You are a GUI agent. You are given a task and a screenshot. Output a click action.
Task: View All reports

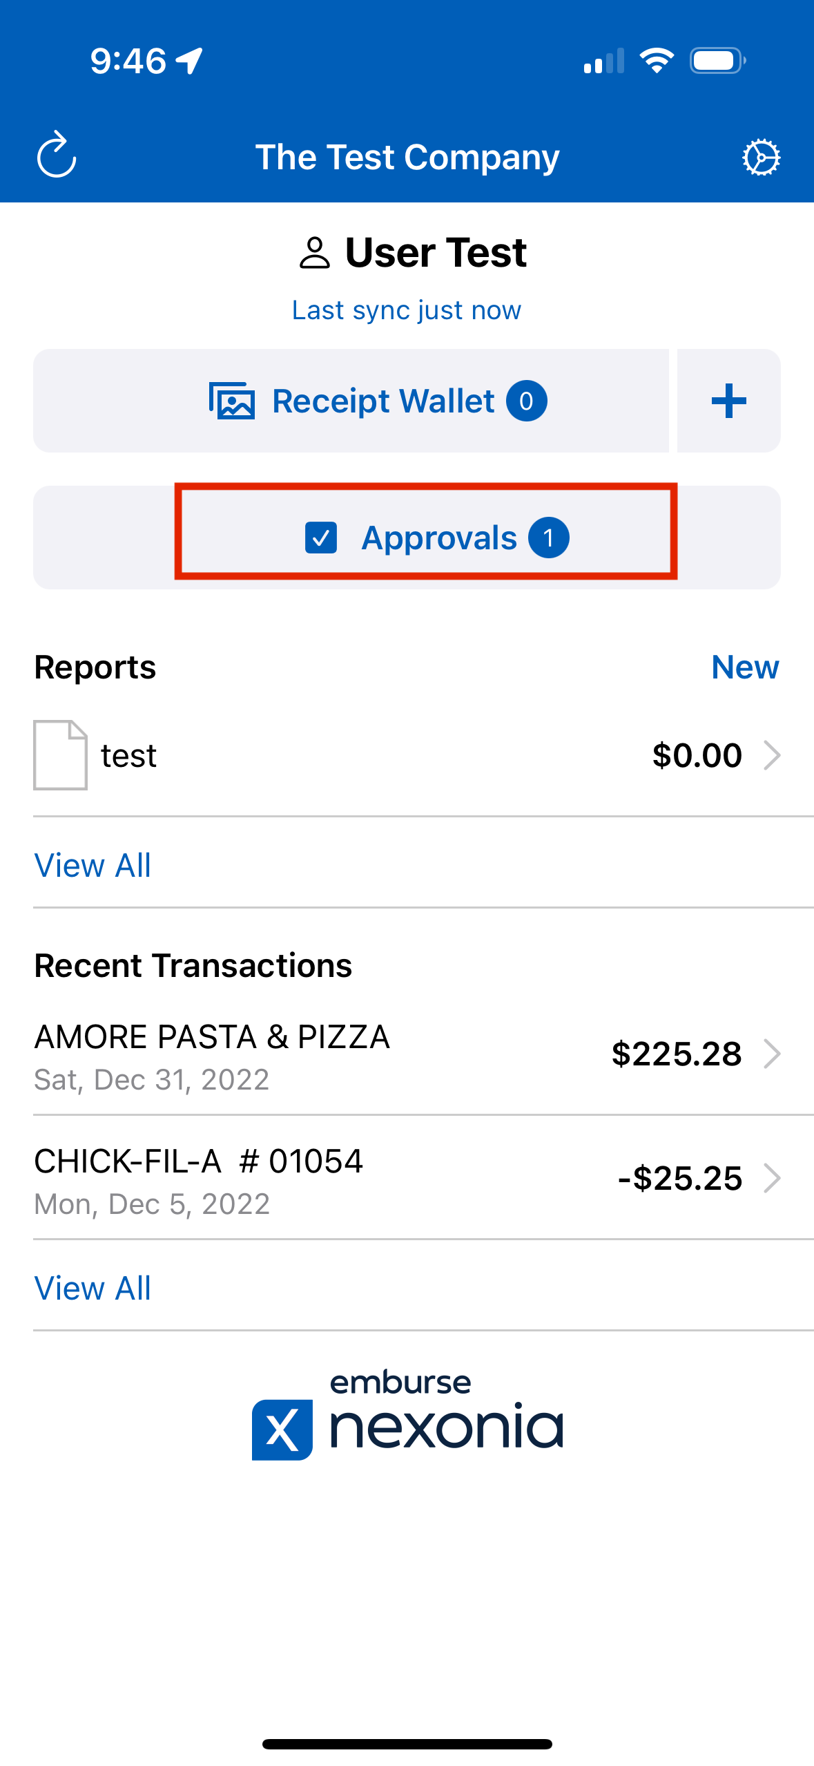[x=93, y=865]
